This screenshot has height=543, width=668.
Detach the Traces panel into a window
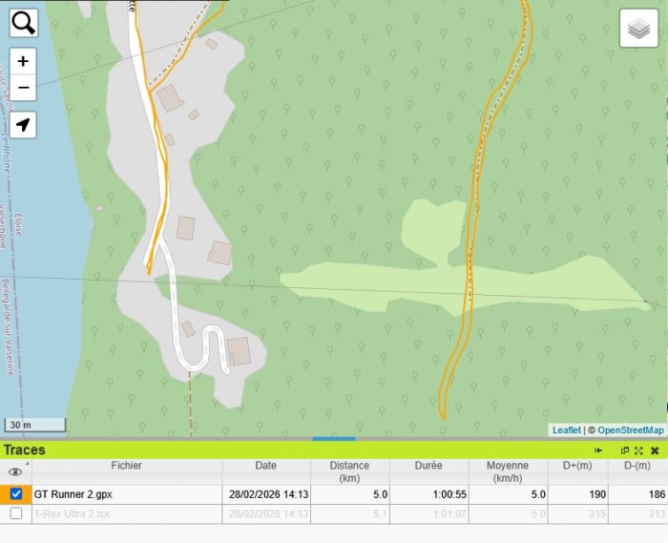click(x=625, y=450)
